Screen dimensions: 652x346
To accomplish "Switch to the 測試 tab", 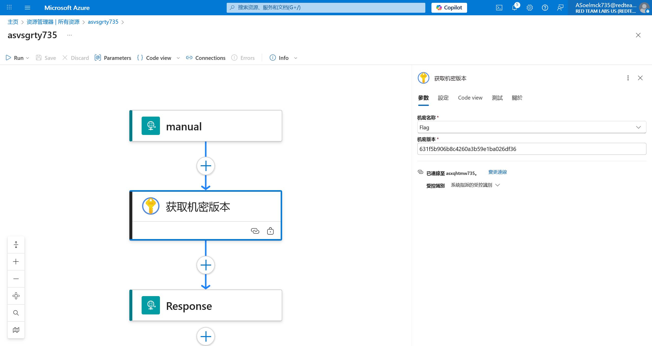I will pyautogui.click(x=497, y=98).
